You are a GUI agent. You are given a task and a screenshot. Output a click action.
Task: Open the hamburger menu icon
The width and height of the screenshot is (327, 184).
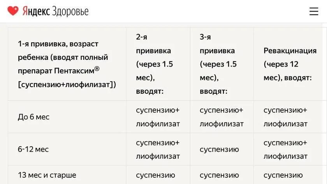(314, 11)
